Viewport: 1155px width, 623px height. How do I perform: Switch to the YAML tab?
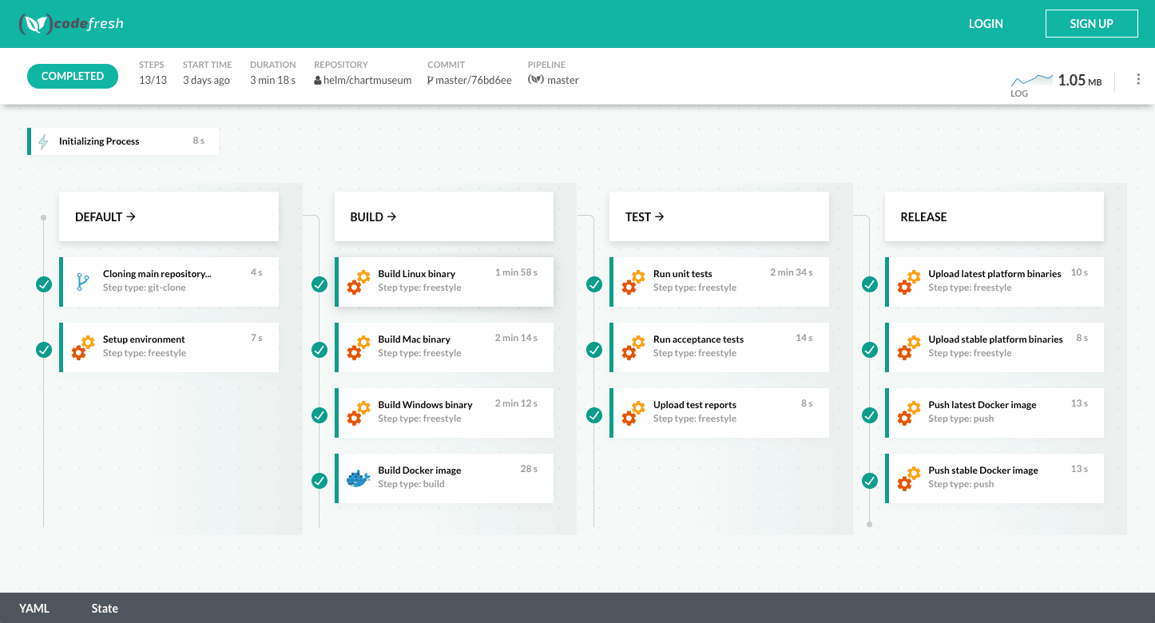[34, 609]
